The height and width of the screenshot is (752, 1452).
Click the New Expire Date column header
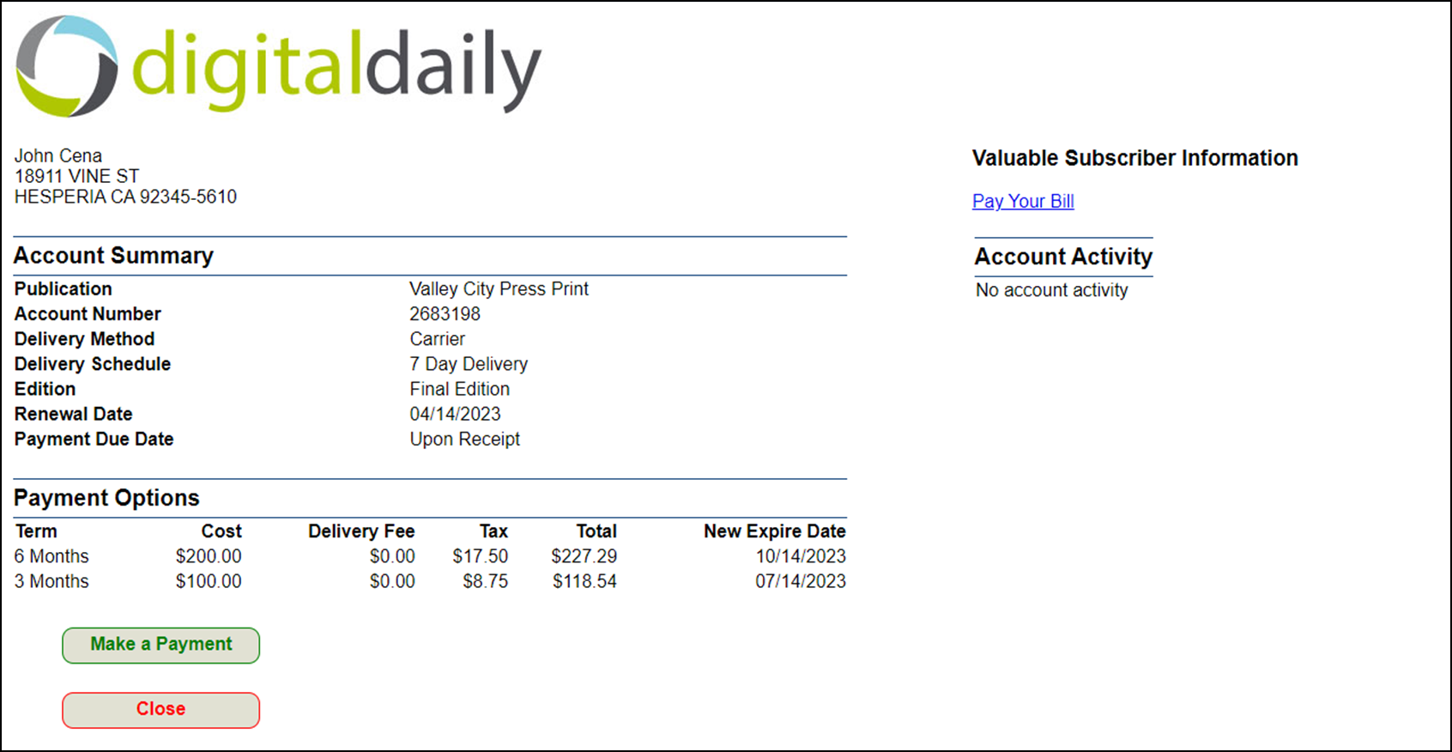click(x=774, y=531)
